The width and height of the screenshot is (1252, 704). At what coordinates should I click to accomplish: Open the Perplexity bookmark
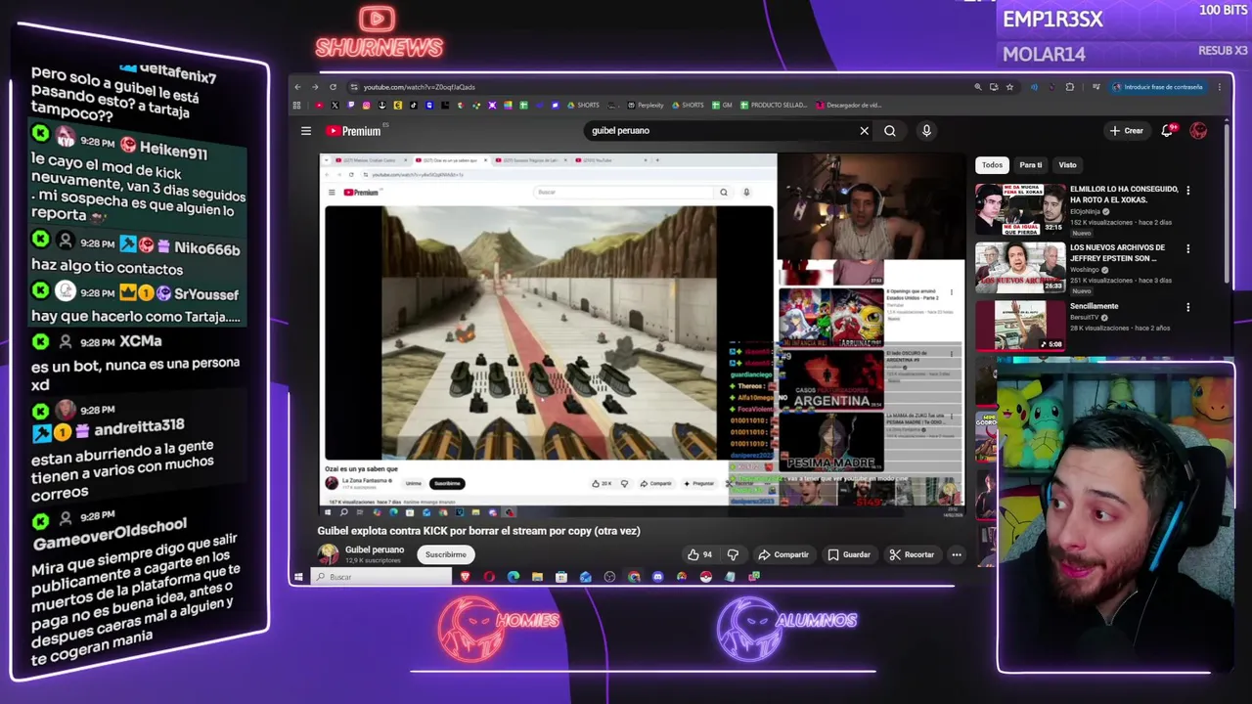pyautogui.click(x=645, y=106)
